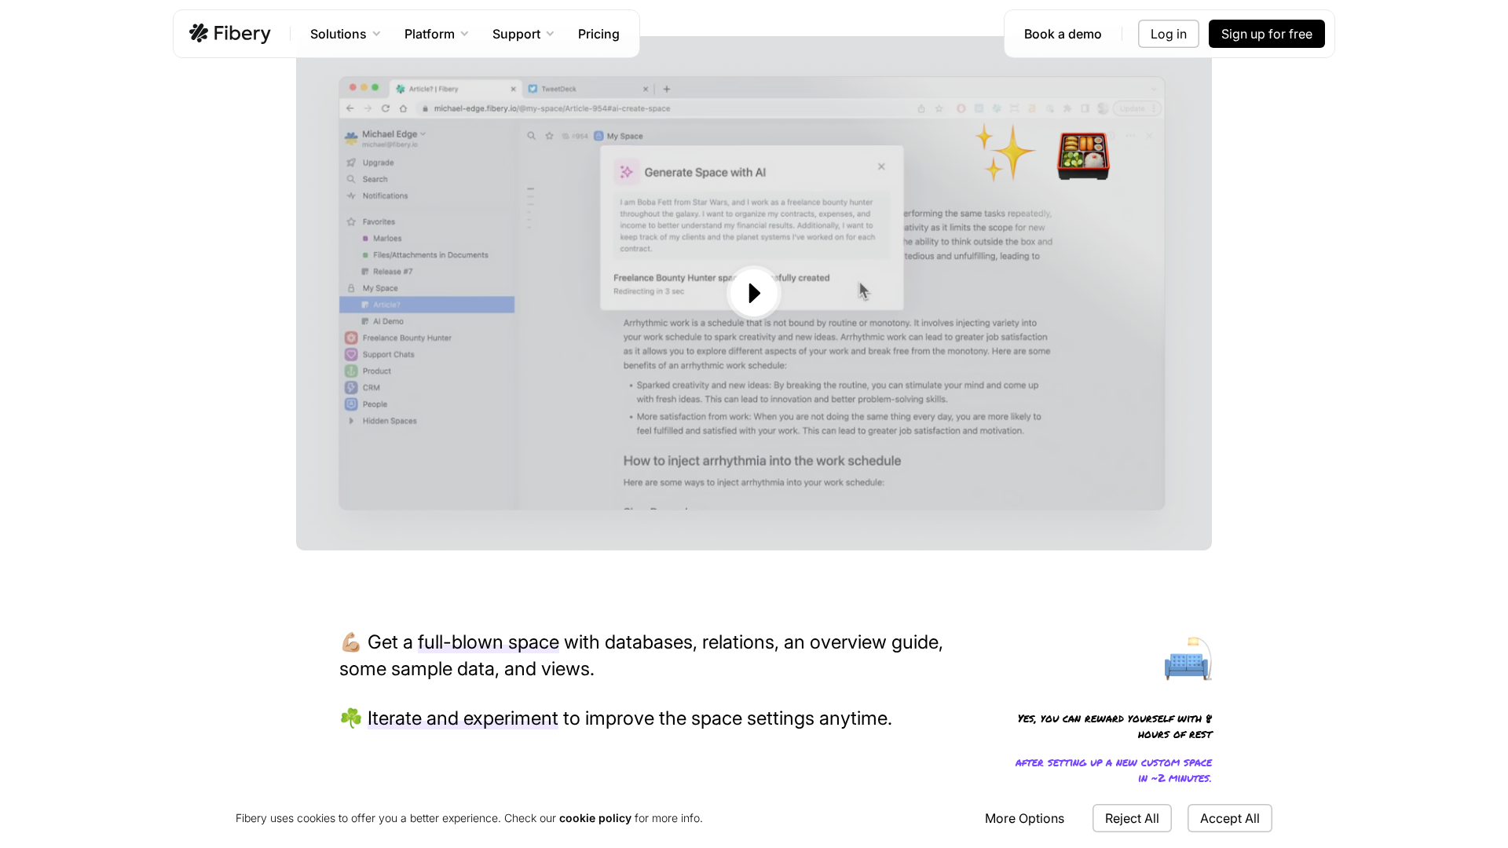Viewport: 1508px width, 848px height.
Task: Click the bento box emoji
Action: click(x=1083, y=155)
